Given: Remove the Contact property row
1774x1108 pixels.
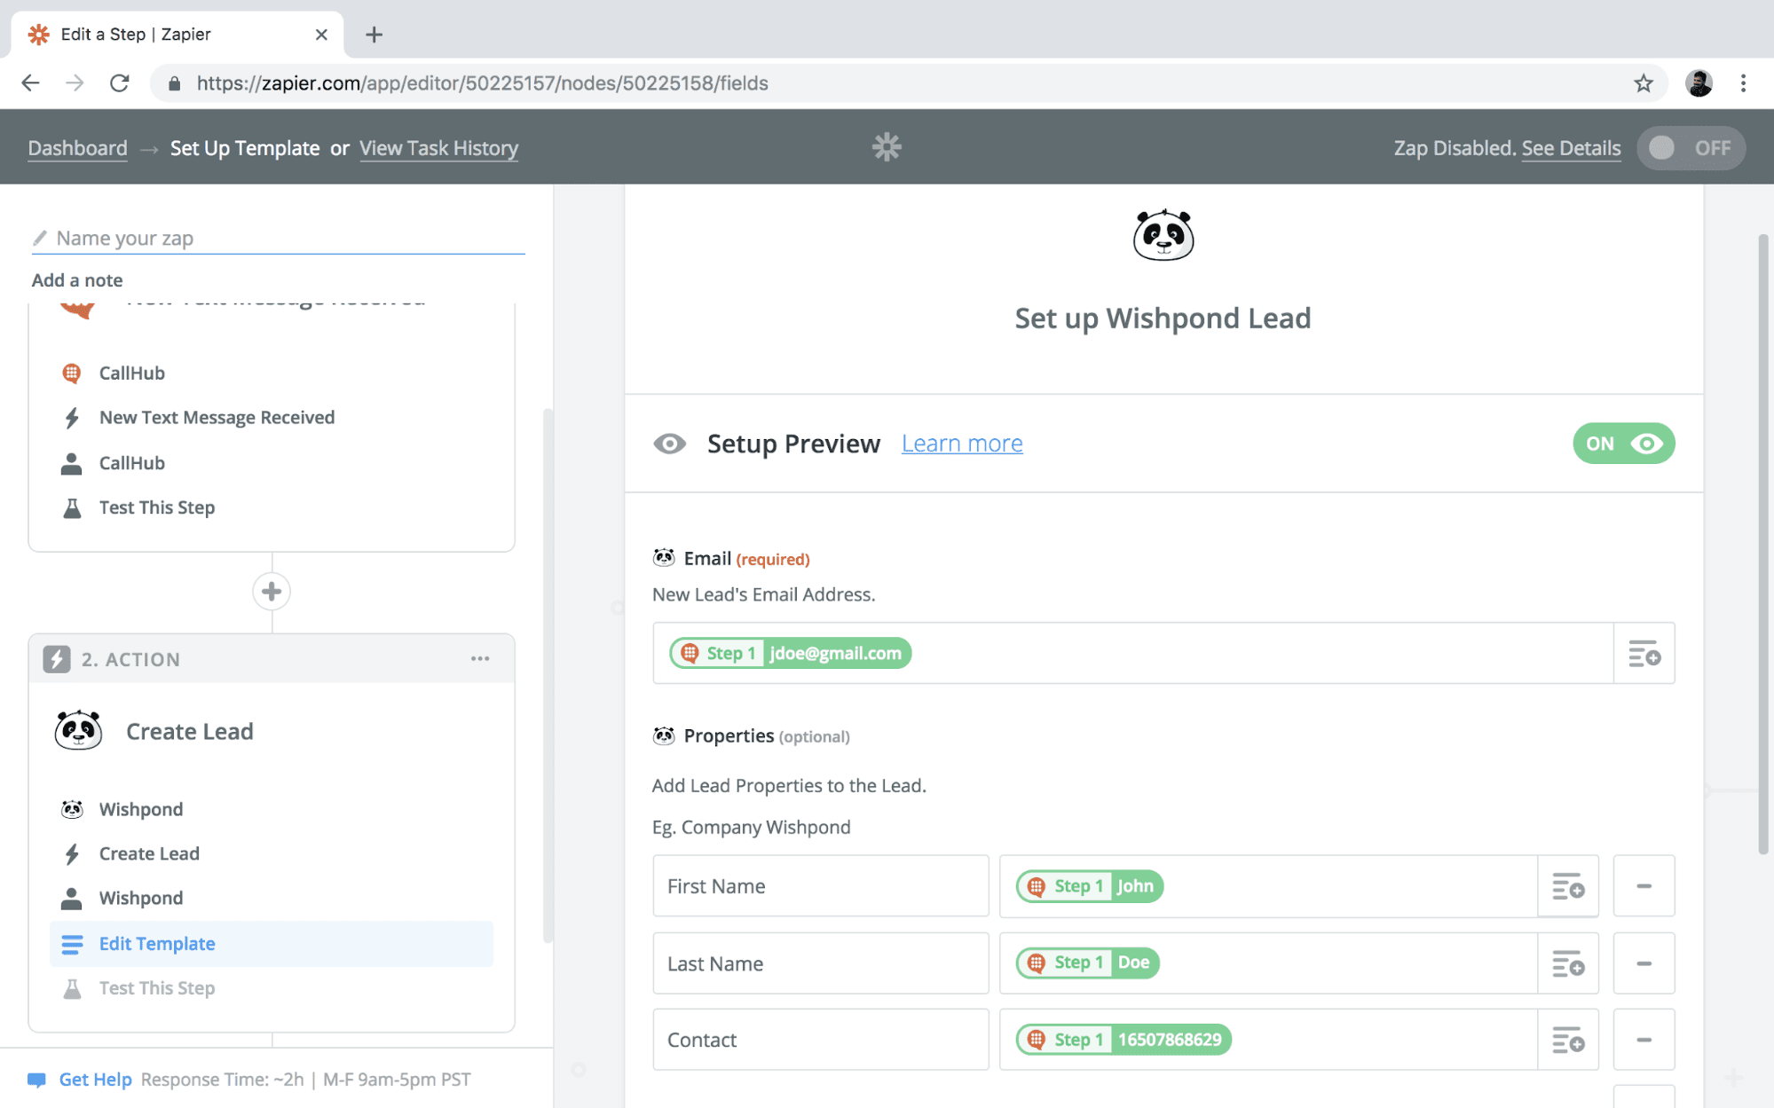Looking at the screenshot, I should (1644, 1040).
